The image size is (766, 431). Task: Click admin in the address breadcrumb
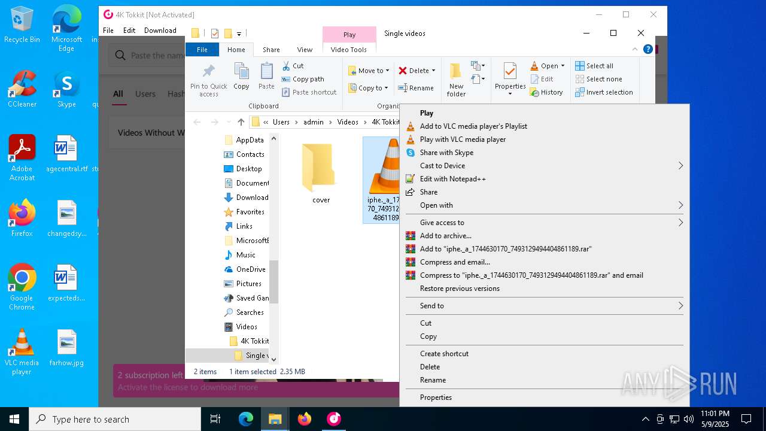pyautogui.click(x=313, y=122)
